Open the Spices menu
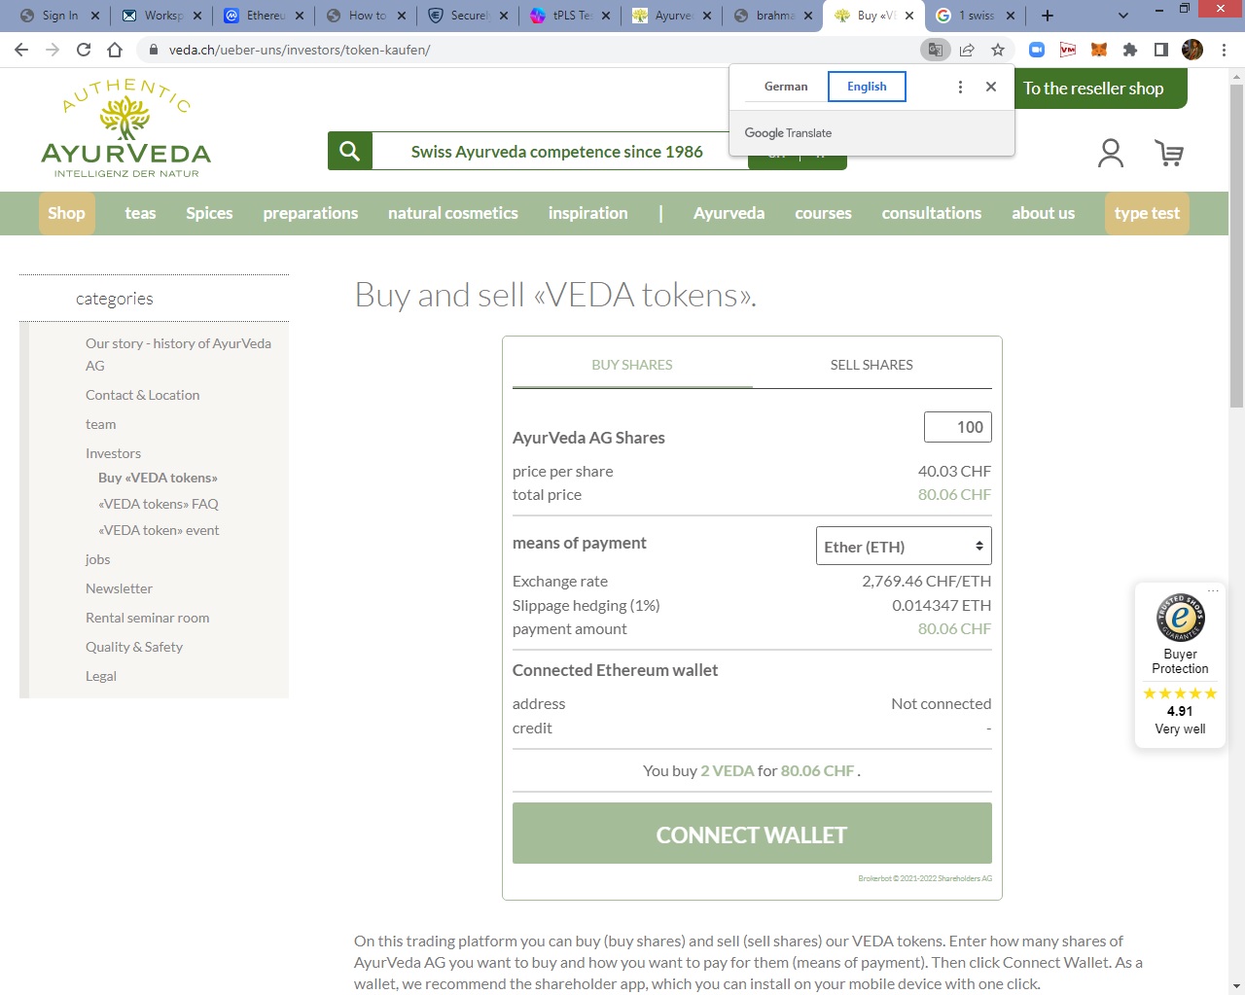This screenshot has height=995, width=1245. [209, 213]
